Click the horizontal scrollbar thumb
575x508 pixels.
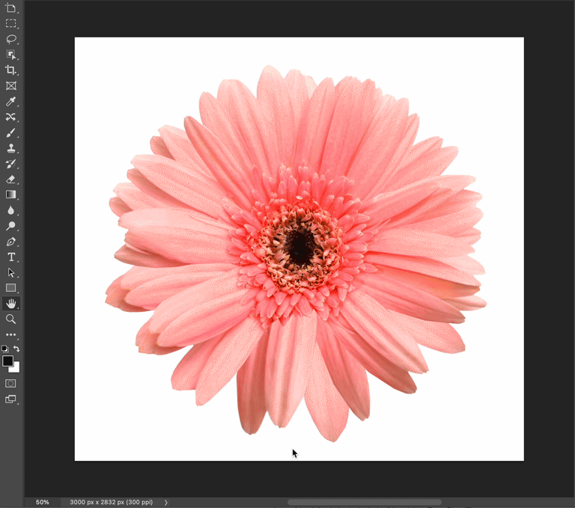(364, 502)
